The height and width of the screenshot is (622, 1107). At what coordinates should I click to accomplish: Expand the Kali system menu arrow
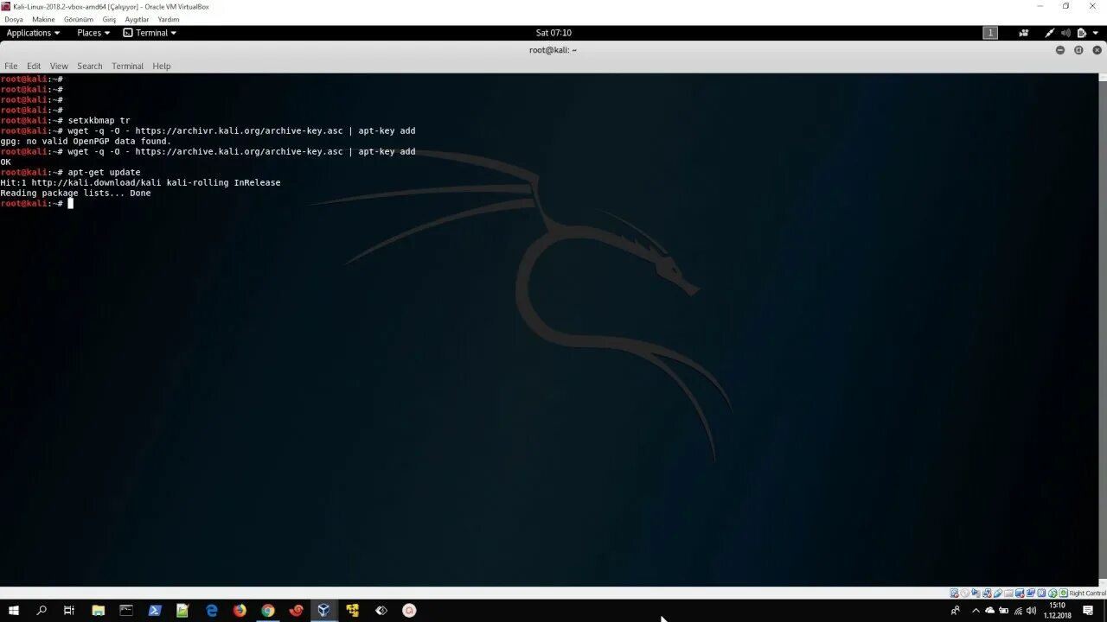tap(1095, 33)
